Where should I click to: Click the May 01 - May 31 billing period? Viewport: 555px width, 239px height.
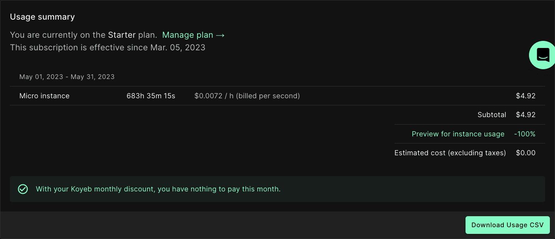(x=67, y=77)
